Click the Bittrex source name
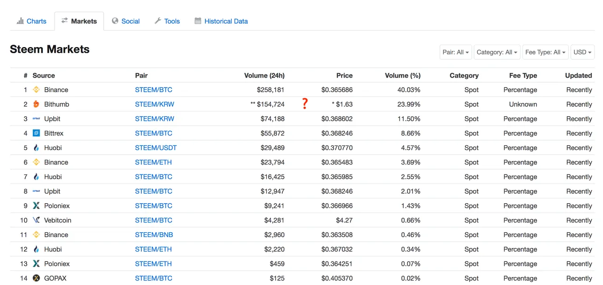This screenshot has width=603, height=285. coord(54,134)
